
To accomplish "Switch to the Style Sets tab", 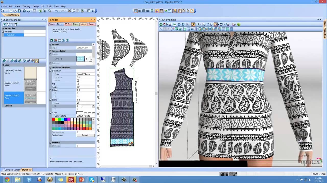I will [x=27, y=170].
